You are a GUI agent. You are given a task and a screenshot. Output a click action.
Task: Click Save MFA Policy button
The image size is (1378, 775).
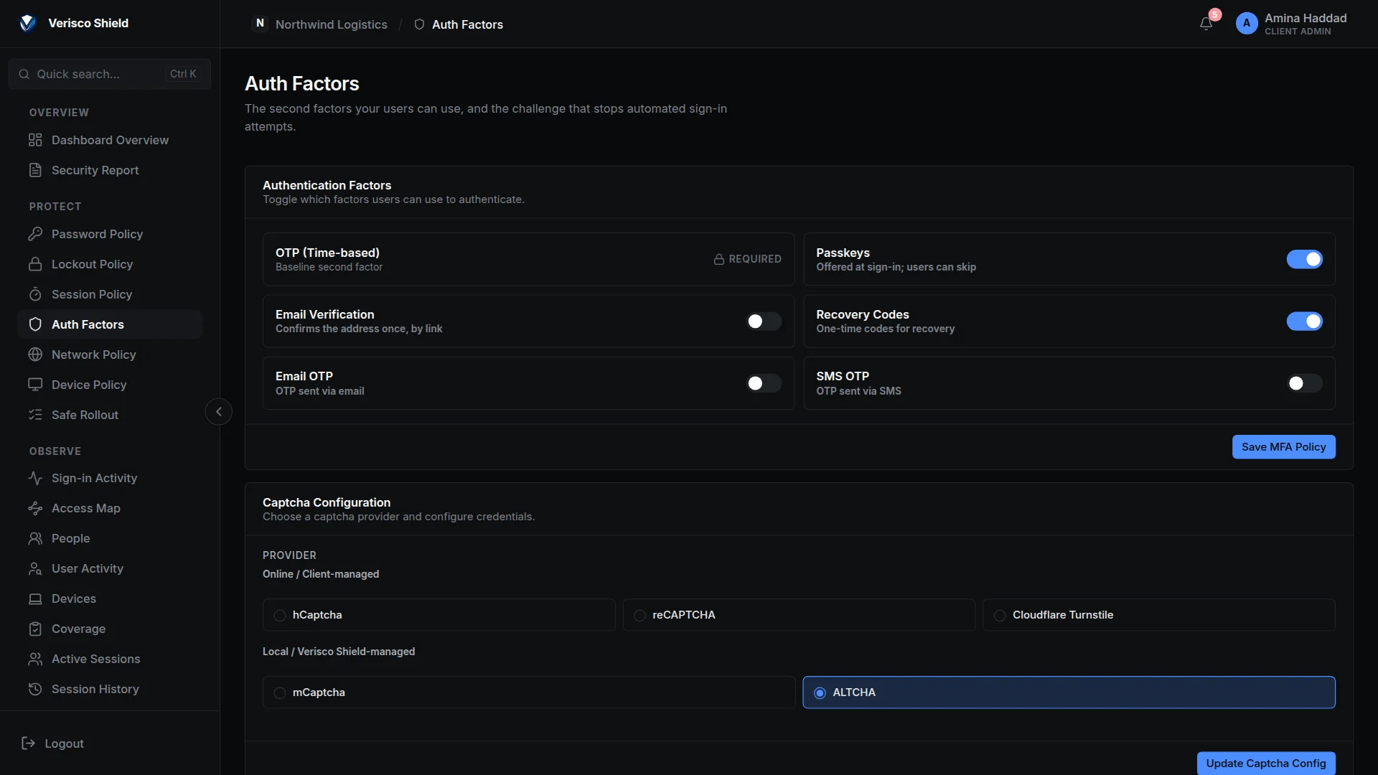pyautogui.click(x=1283, y=447)
